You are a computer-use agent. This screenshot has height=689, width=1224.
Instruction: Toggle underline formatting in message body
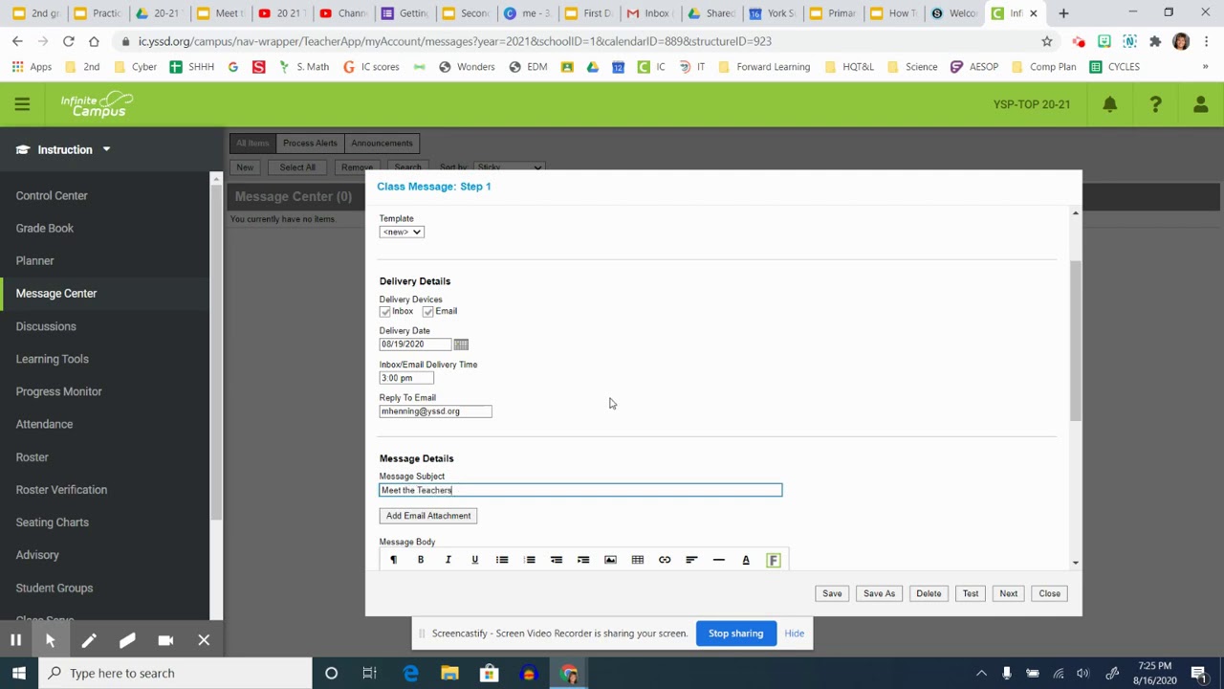point(474,560)
